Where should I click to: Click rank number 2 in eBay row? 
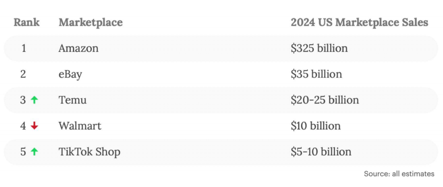(x=23, y=74)
